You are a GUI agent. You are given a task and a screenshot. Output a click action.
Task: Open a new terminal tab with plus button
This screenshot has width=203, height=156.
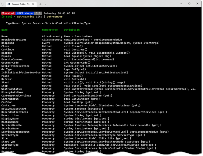[40, 4]
